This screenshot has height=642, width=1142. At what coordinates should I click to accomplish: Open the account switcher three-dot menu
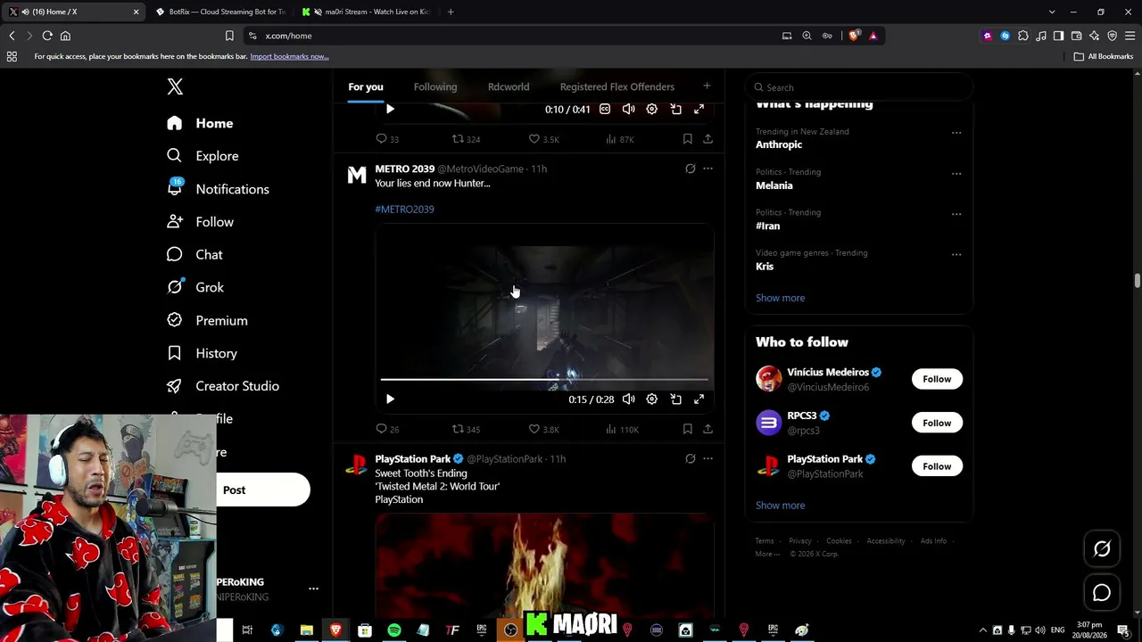[x=313, y=588]
